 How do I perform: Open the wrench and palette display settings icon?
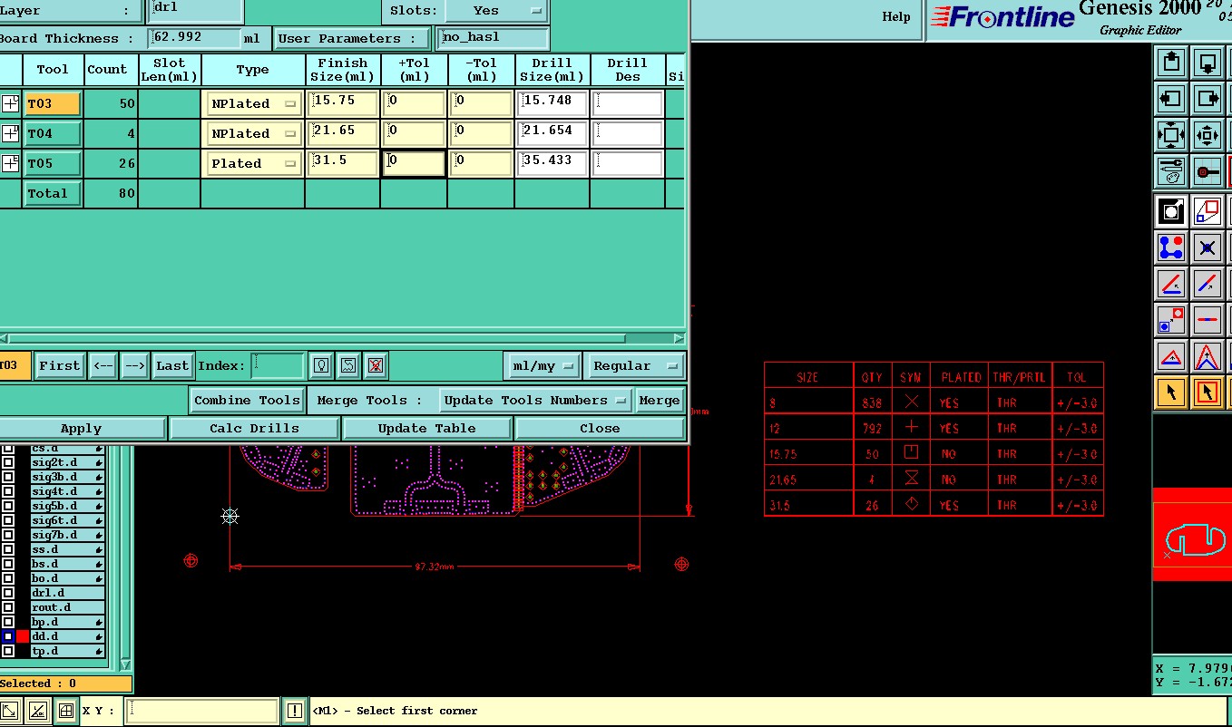1171,171
